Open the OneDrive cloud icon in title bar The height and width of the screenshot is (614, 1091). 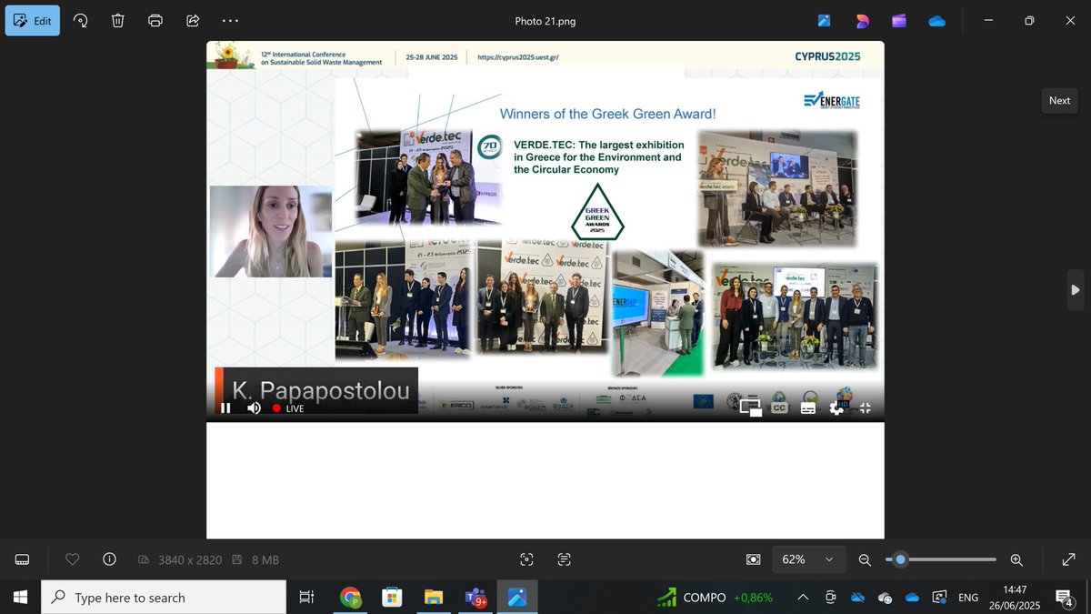(937, 20)
